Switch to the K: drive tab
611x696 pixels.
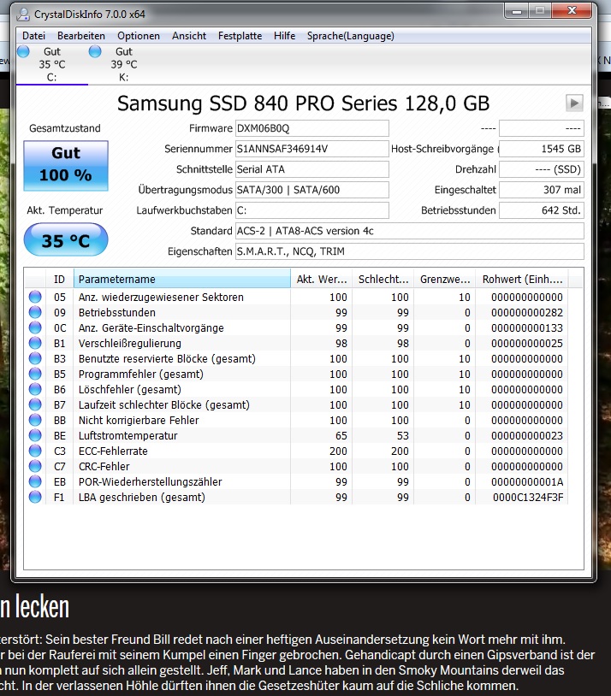tap(123, 64)
